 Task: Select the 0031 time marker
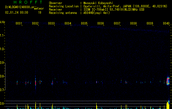19,23
